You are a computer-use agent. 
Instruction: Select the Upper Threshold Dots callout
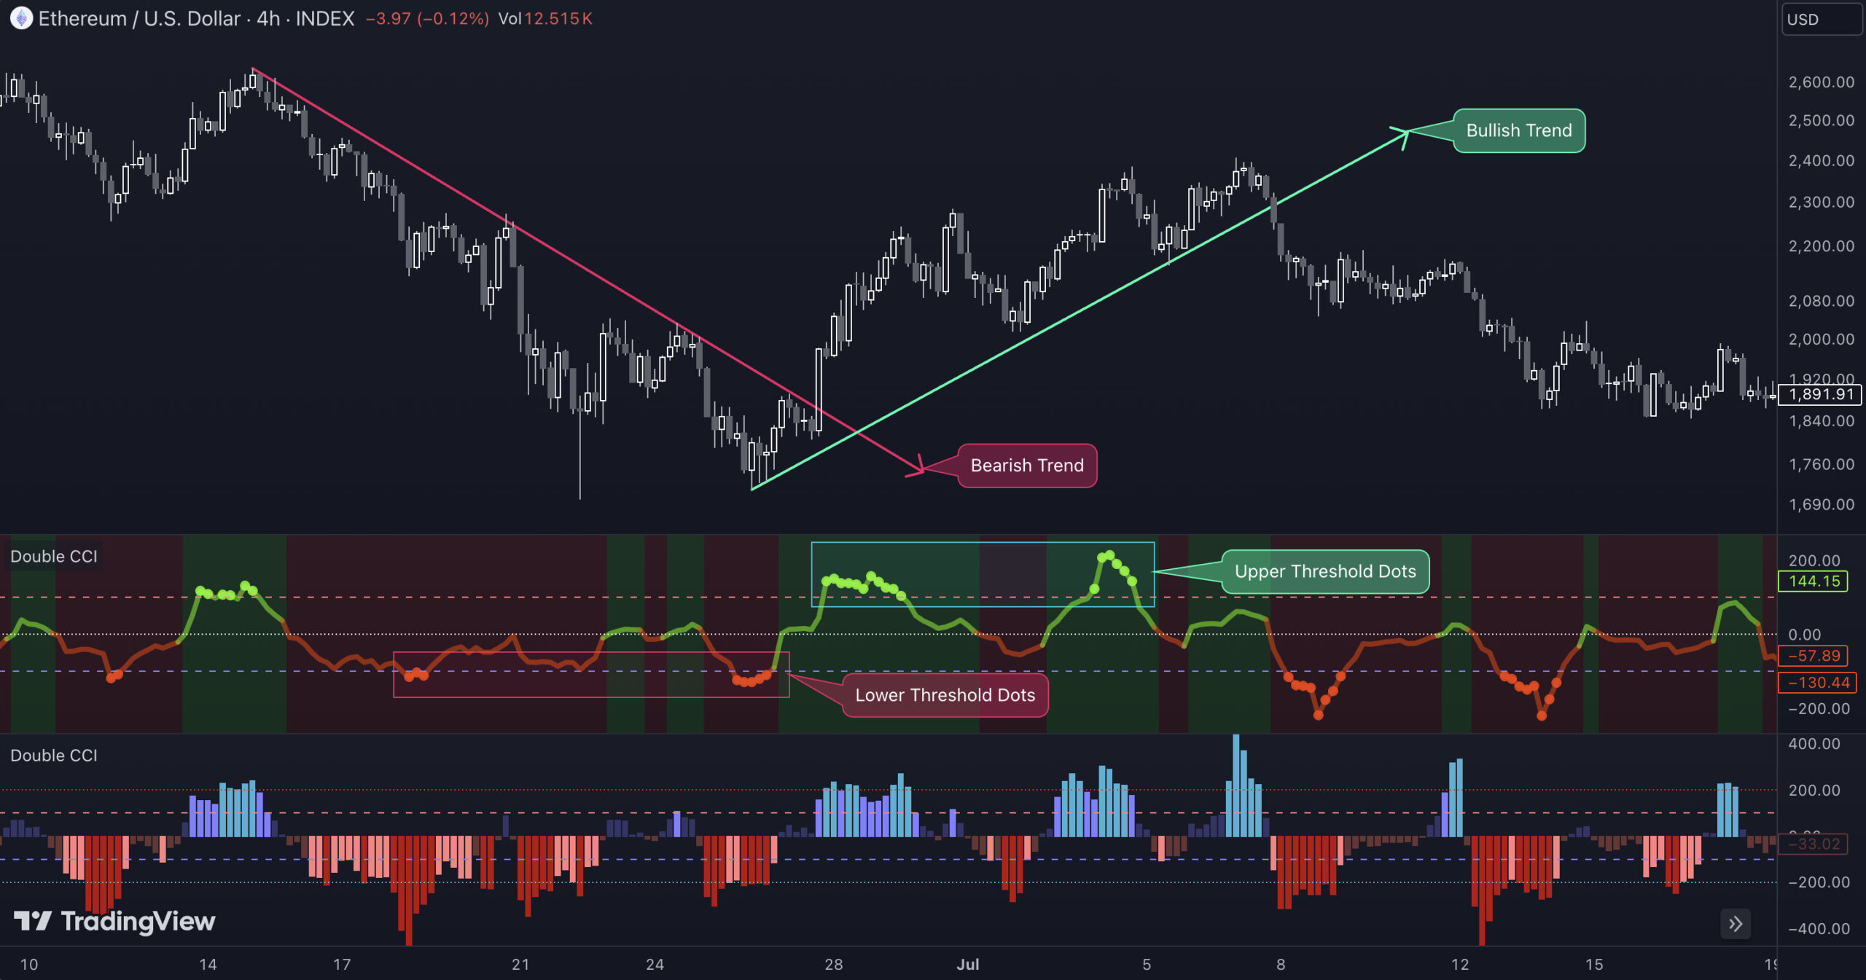coord(1325,571)
